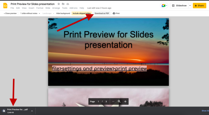The height and width of the screenshot is (115, 209).
Task: Open the Add-ons menu
Action: (73, 8)
